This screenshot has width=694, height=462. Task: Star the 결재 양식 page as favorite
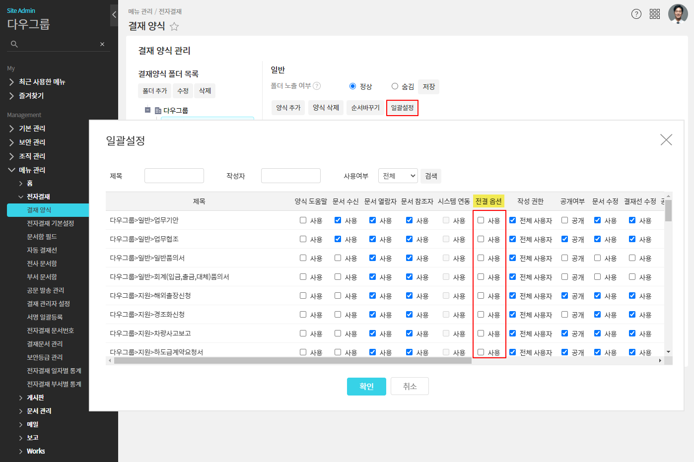[x=174, y=26]
